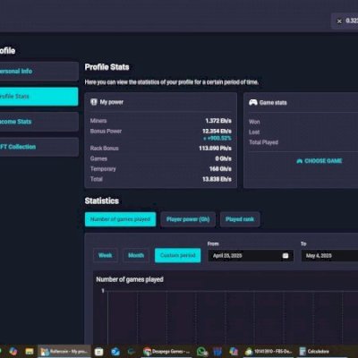Open the NFT Collection section

click(x=38, y=147)
